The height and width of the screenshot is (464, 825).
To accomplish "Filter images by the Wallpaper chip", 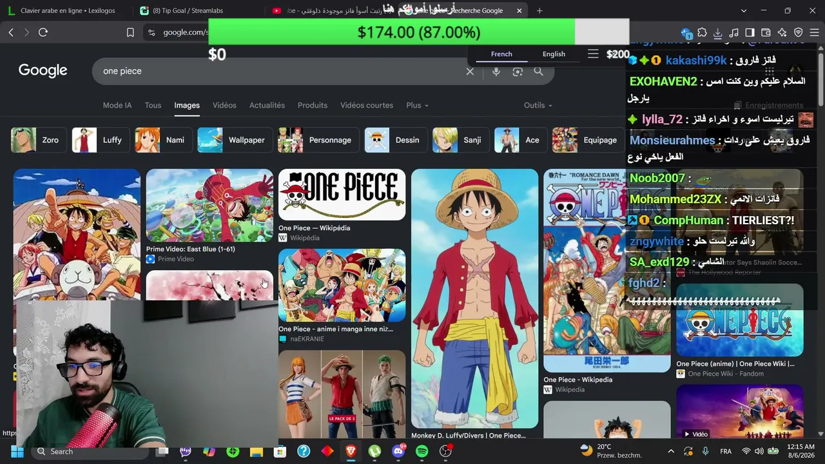I will point(235,140).
